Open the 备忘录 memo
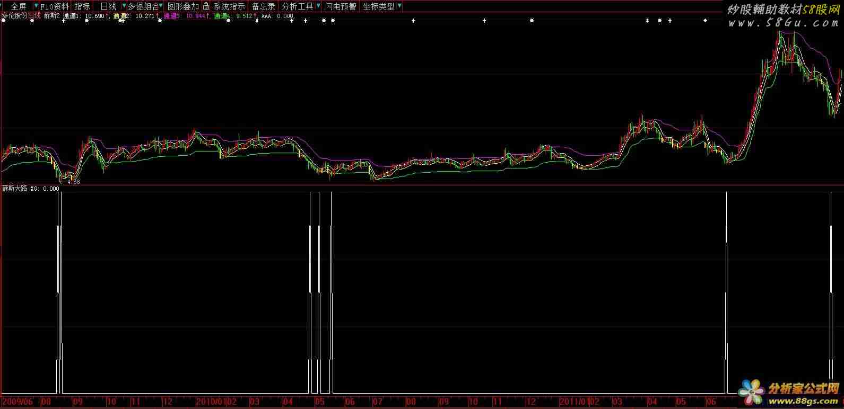Screen dimensions: 844x409 (263, 6)
